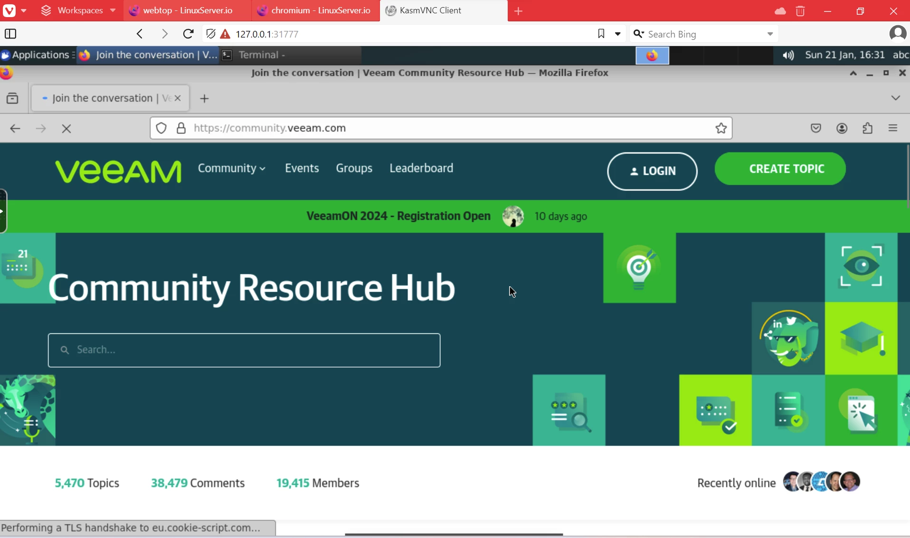Click the Firefox tracking protection shield

161,128
